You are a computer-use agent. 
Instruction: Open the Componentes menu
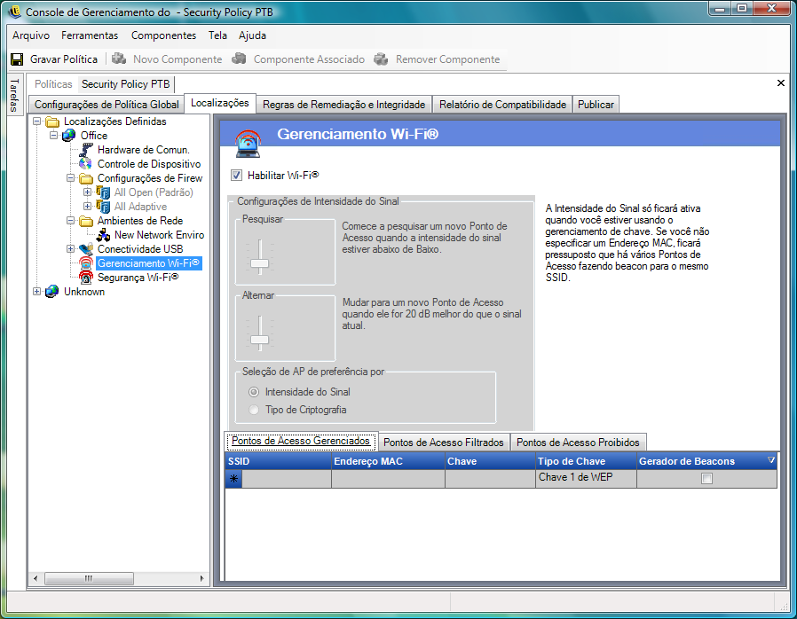click(x=163, y=35)
